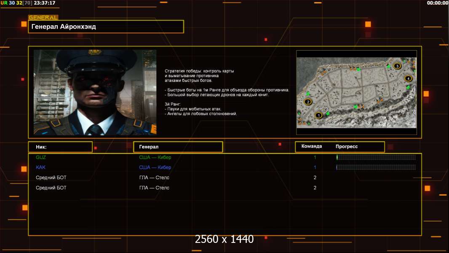Click the general's cap emblem in portrait

(95, 52)
